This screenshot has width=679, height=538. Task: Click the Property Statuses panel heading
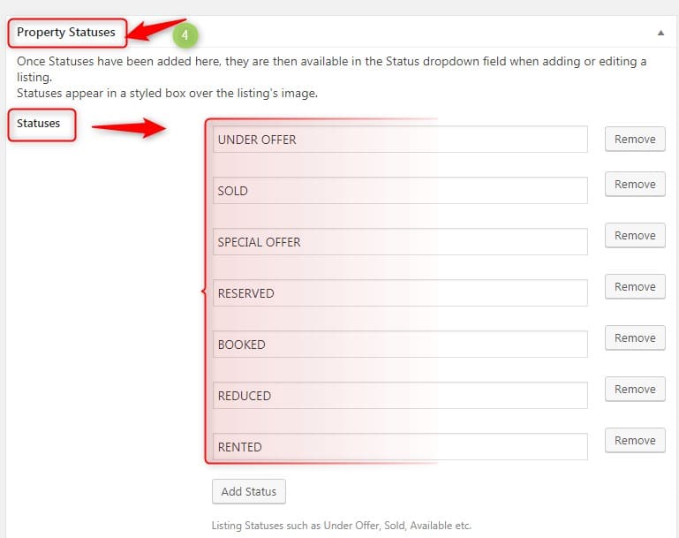click(x=66, y=33)
